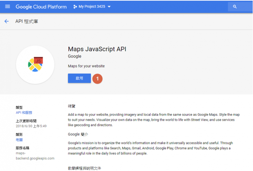Open the 地圖 category link

pos(19,140)
